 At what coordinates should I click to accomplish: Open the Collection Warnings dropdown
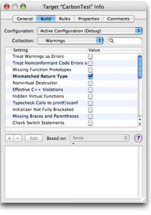point(70,41)
